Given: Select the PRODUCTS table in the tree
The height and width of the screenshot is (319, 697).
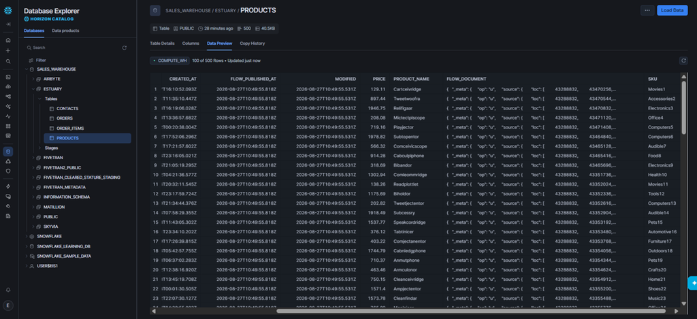Looking at the screenshot, I should 88,138.
